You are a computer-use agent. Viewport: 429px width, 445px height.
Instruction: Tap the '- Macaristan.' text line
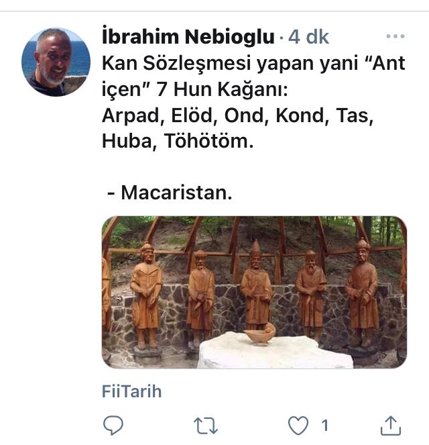click(170, 193)
